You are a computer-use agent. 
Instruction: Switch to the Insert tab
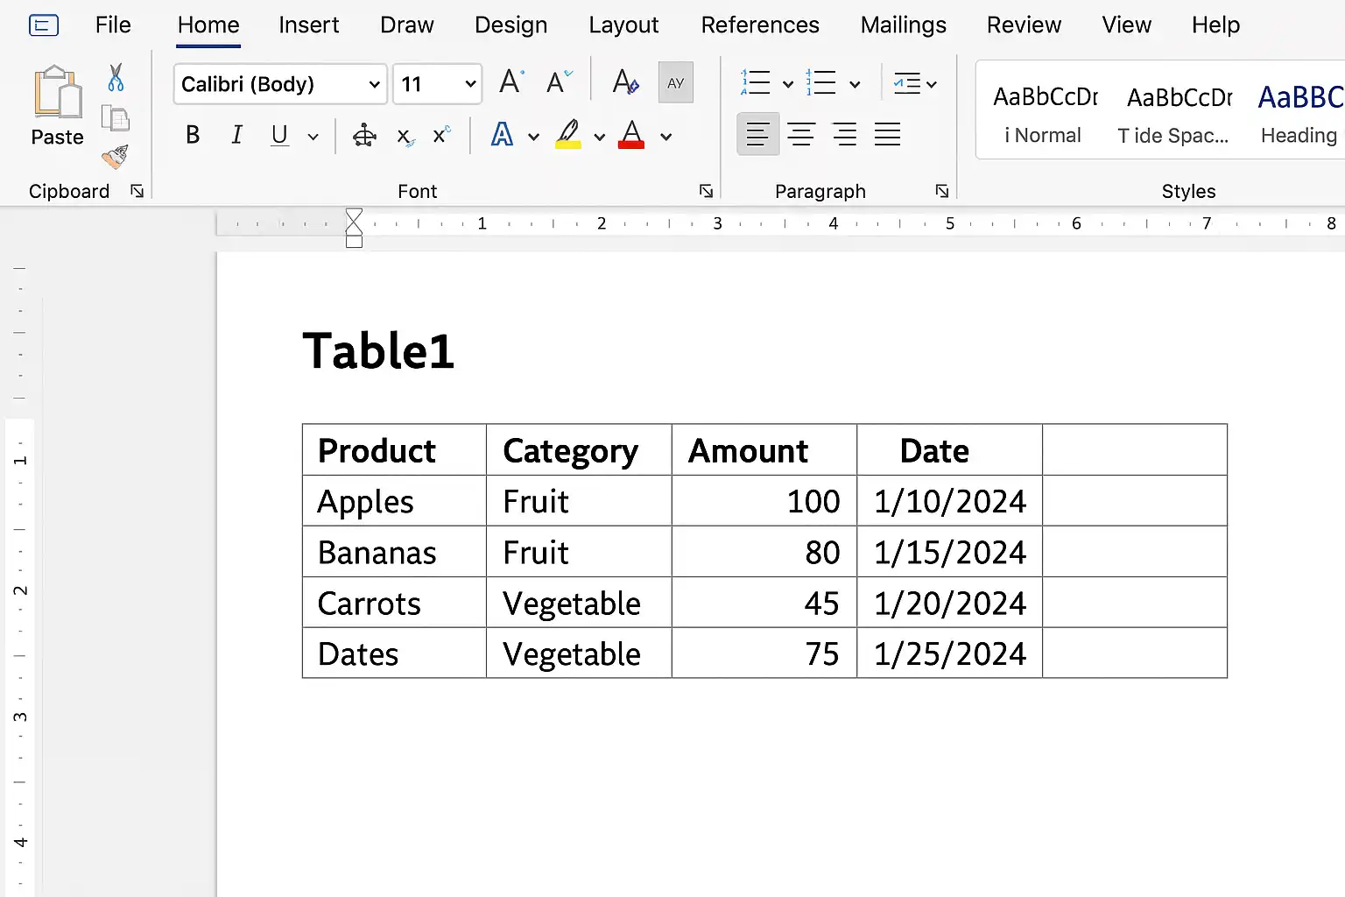click(308, 25)
